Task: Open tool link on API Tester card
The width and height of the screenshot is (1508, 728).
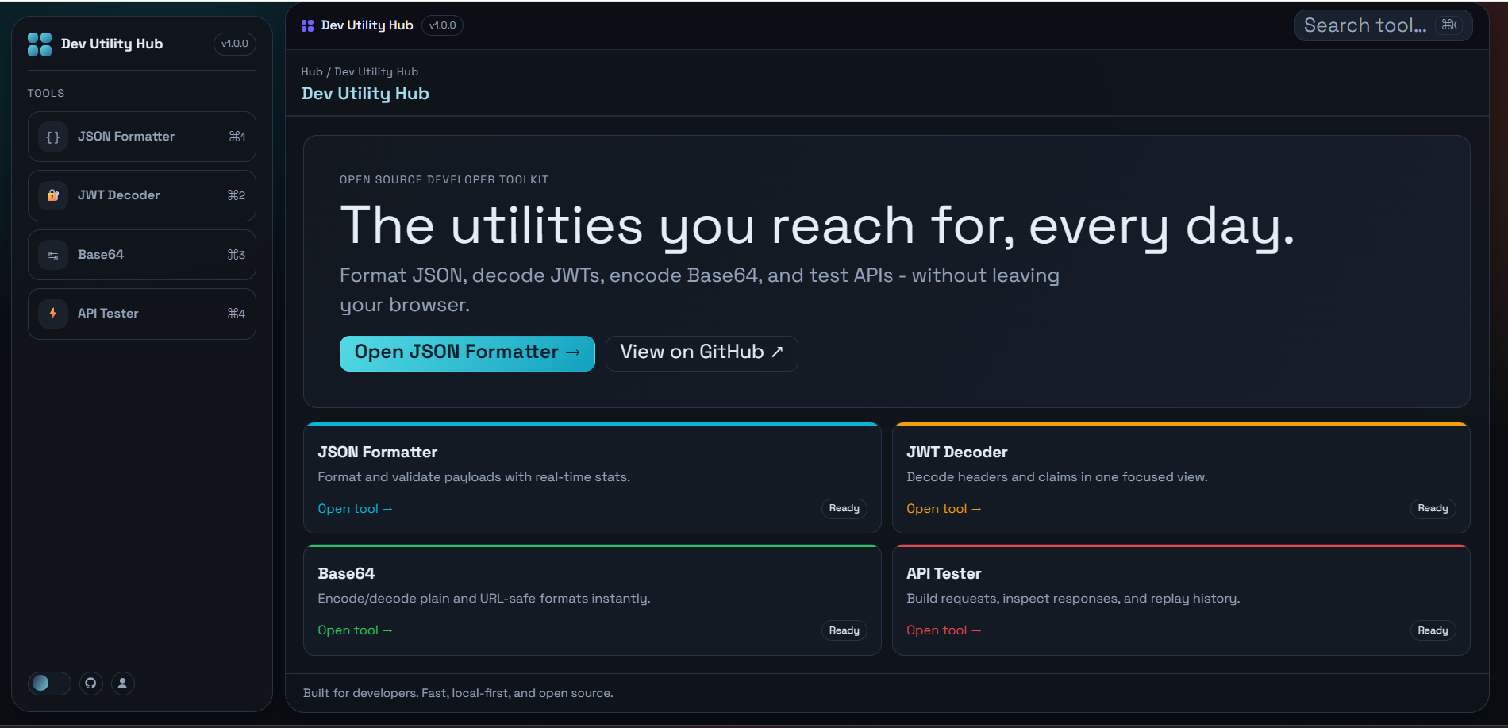Action: click(944, 630)
